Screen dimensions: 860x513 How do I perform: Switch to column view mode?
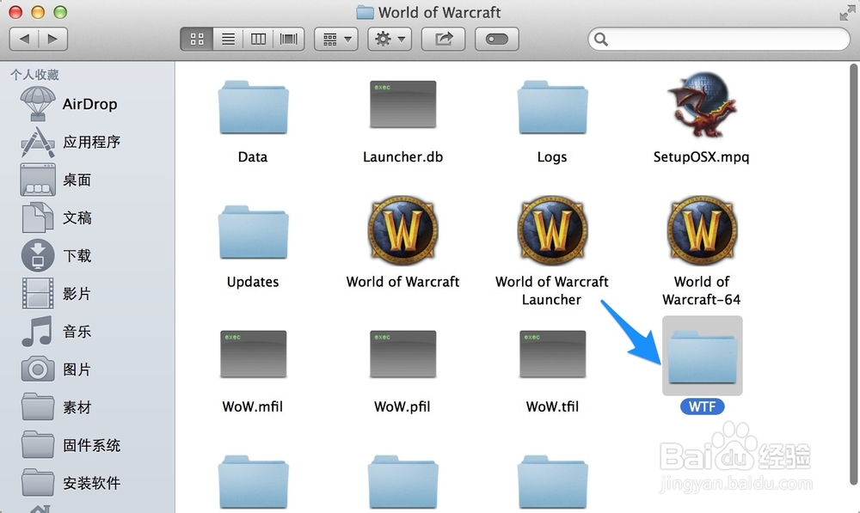[258, 39]
